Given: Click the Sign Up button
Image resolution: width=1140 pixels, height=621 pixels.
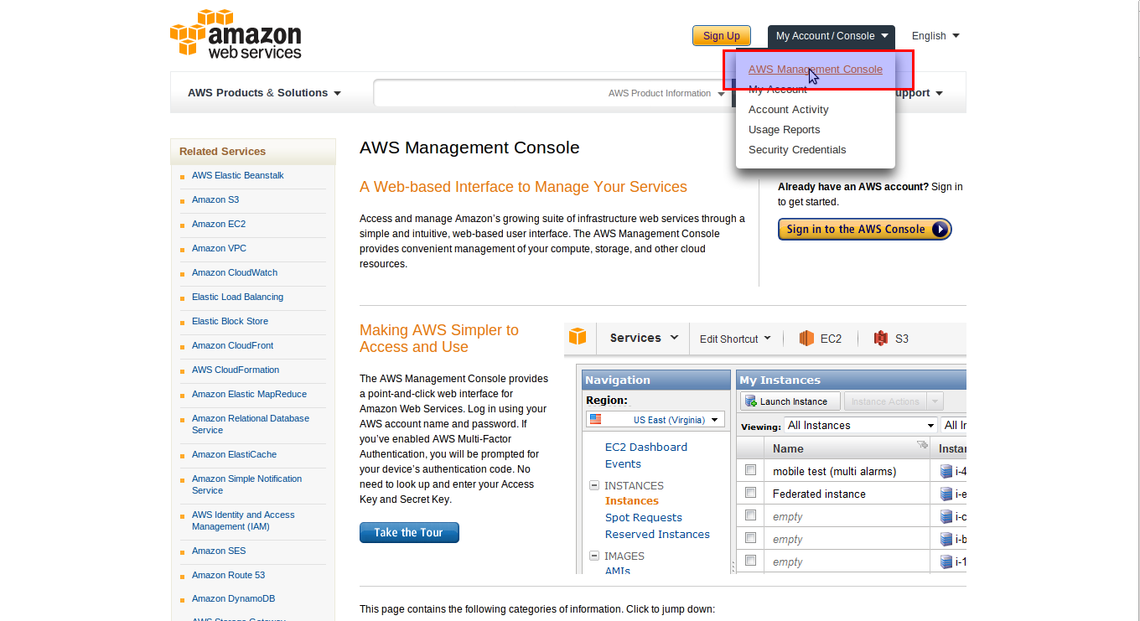Looking at the screenshot, I should pos(722,36).
